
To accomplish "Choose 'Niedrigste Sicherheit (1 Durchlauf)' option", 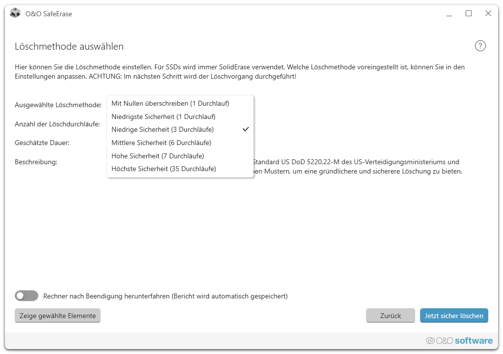I will coord(163,117).
